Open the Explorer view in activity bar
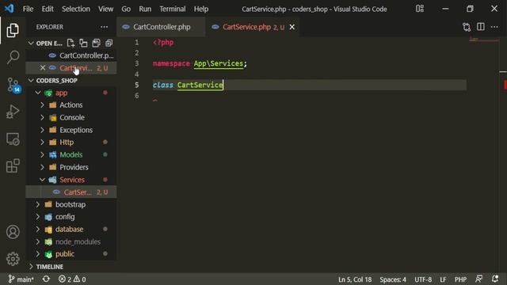Image resolution: width=507 pixels, height=285 pixels. click(13, 30)
